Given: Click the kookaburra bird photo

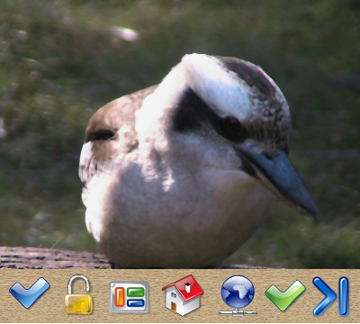Looking at the screenshot, I should [180, 134].
